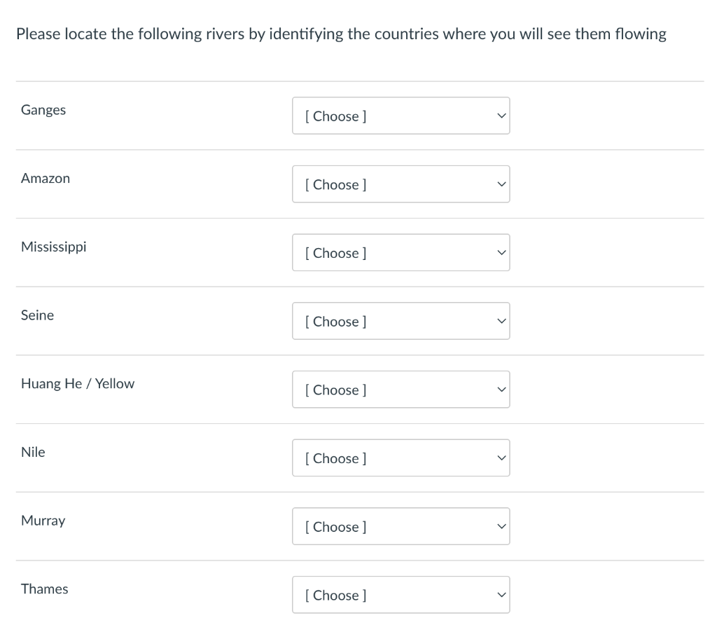Screen dimensions: 717x618
Task: Open the Amazon country dropdown
Action: [x=401, y=184]
